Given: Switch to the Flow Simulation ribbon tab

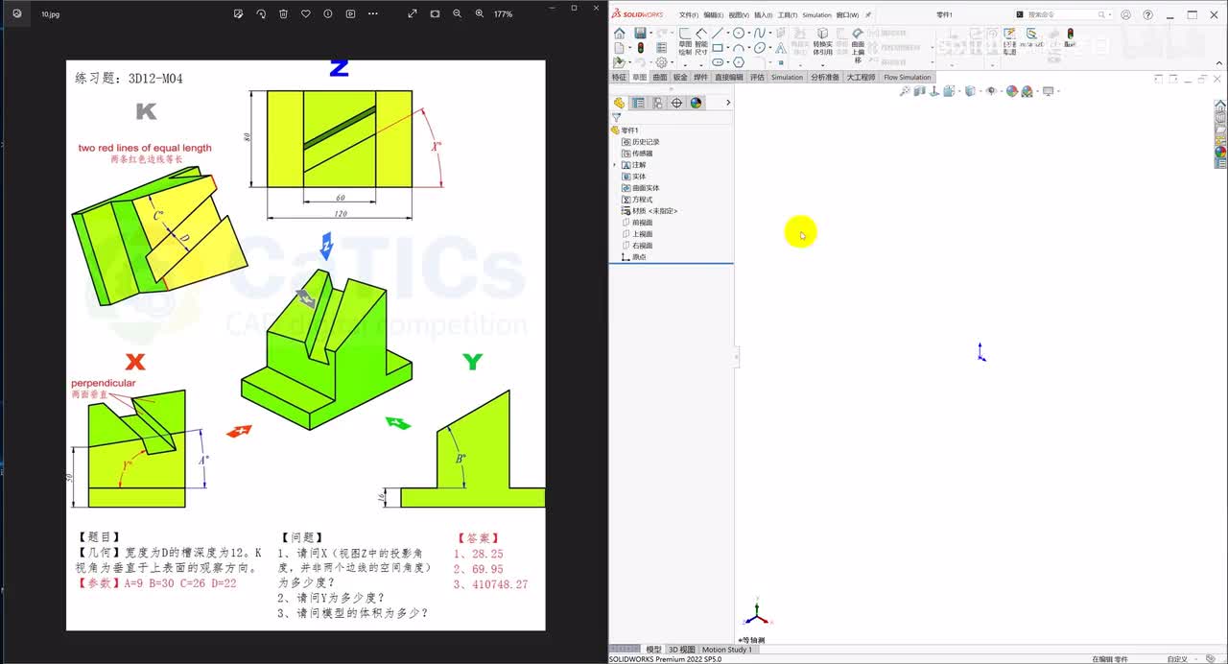Looking at the screenshot, I should point(908,77).
